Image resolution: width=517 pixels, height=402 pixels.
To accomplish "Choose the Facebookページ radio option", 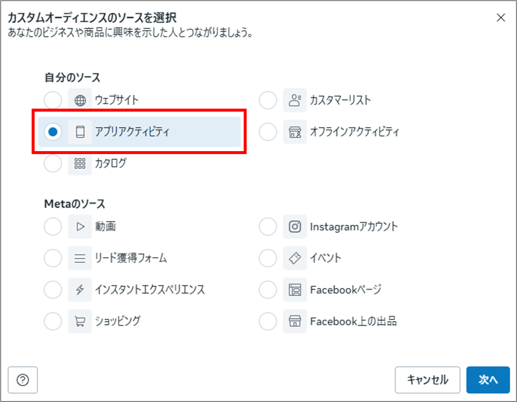I will click(268, 290).
